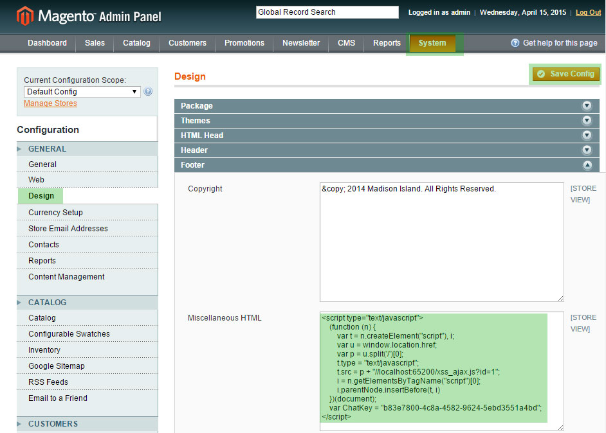Open the Sales menu

pos(95,43)
